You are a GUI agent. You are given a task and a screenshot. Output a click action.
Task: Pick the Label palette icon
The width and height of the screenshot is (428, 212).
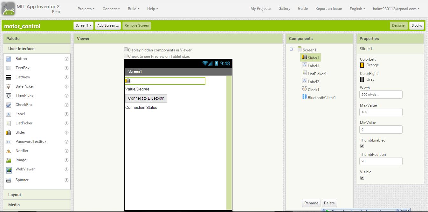click(9, 114)
